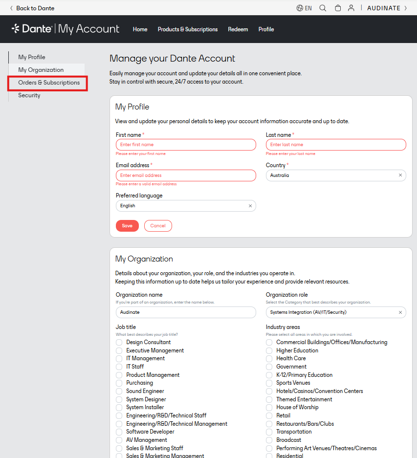Image resolution: width=417 pixels, height=458 pixels.
Task: Click the Email address input field
Action: tap(186, 175)
